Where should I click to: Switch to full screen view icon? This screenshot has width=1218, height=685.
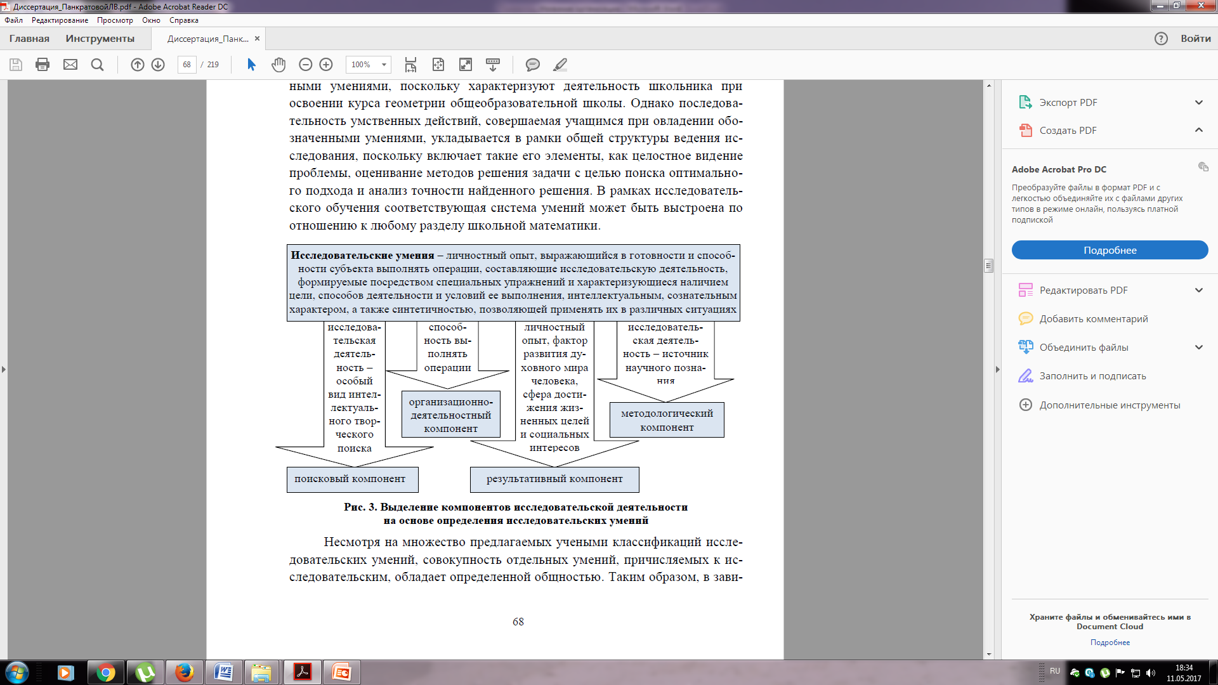(466, 65)
